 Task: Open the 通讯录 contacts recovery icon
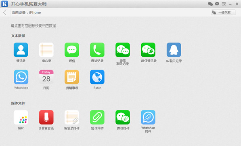click(x=21, y=50)
